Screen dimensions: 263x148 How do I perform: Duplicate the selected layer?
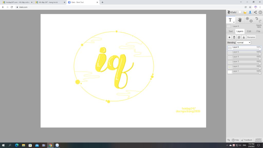pyautogui.click(x=239, y=37)
